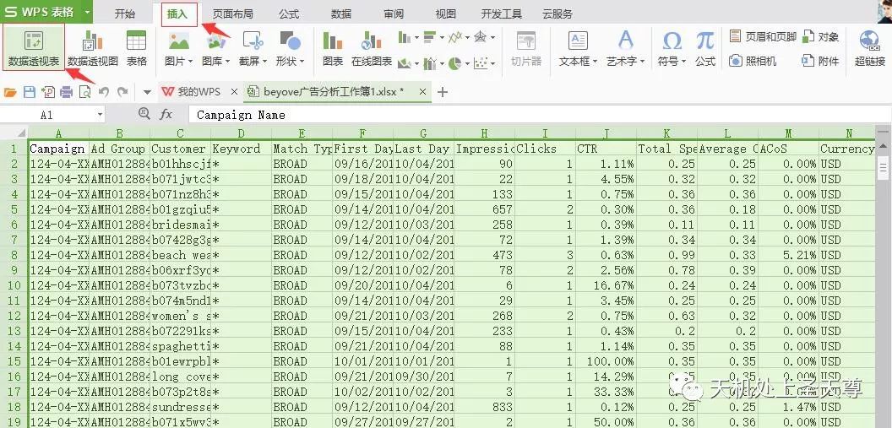This screenshot has width=892, height=428.
Task: Insert an 对象 object
Action: [820, 37]
